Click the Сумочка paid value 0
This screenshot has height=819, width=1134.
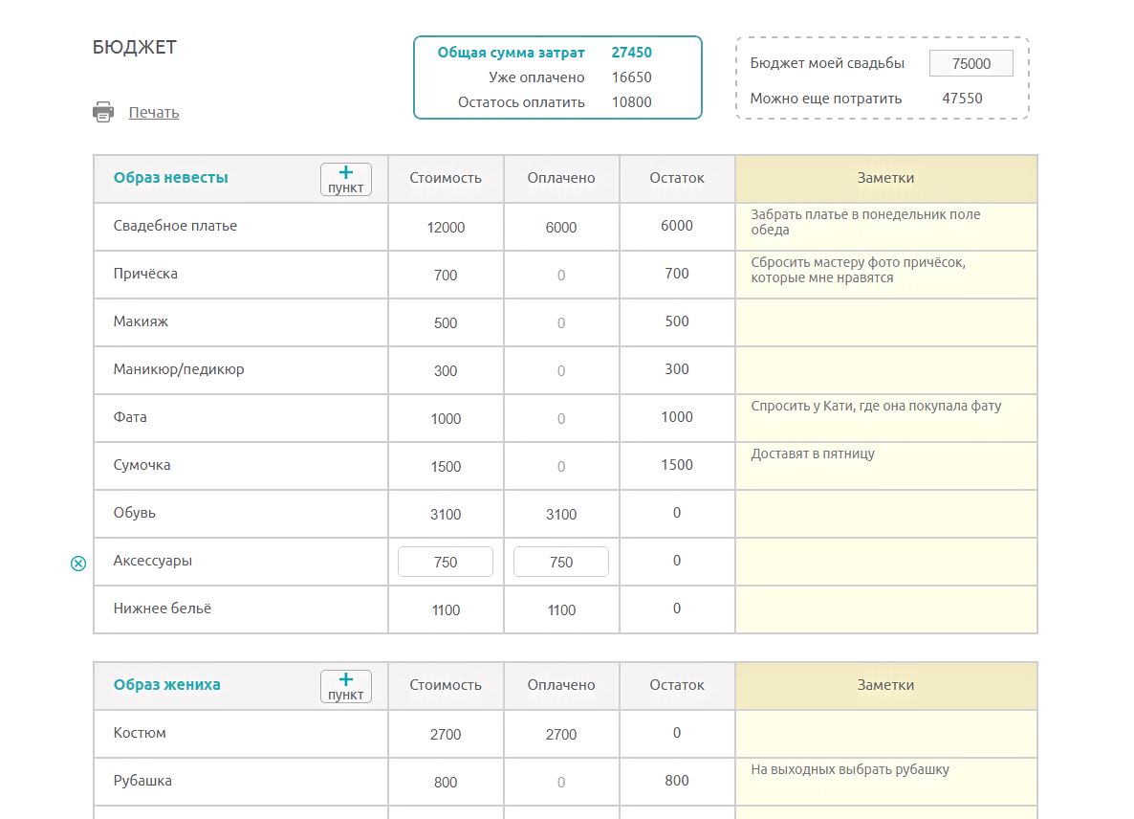point(561,466)
